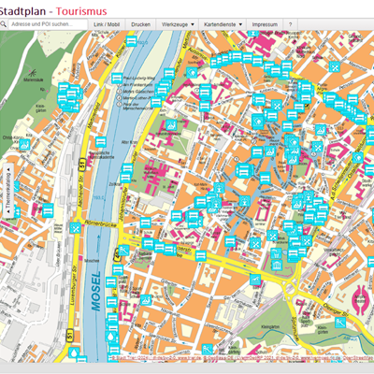Viewport: 374px width, 374px height.
Task: Expand the Themenkatalog side panel tab
Action: pos(8,190)
